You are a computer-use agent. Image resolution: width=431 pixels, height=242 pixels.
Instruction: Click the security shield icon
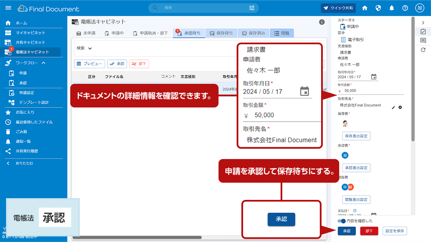pos(378,8)
